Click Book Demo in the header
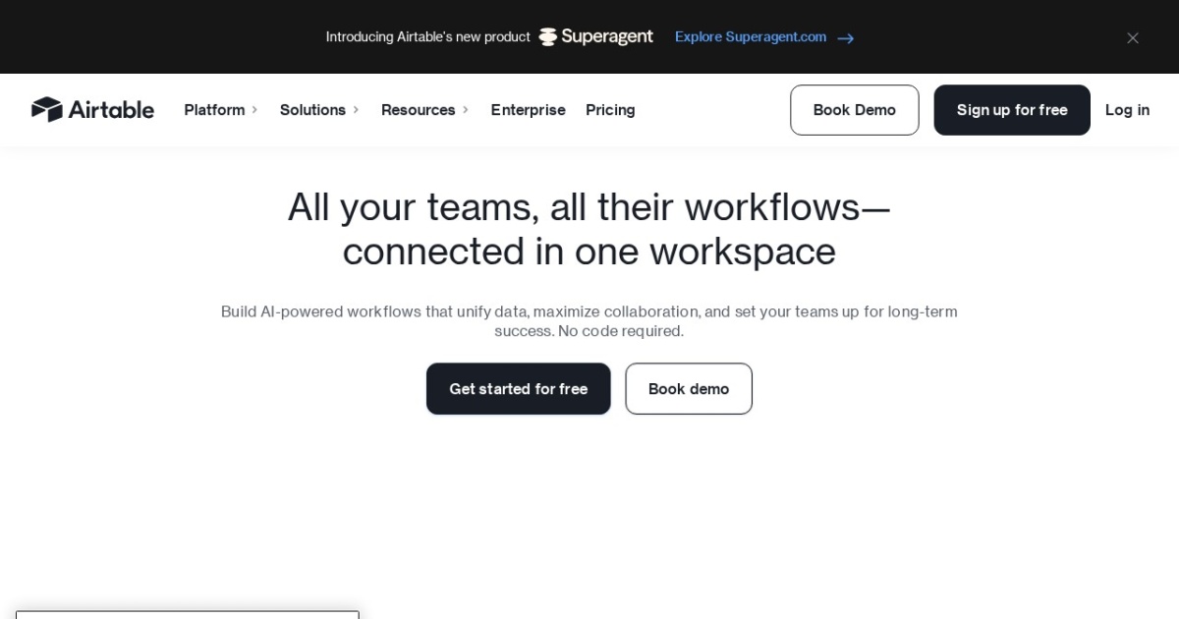 [x=854, y=110]
